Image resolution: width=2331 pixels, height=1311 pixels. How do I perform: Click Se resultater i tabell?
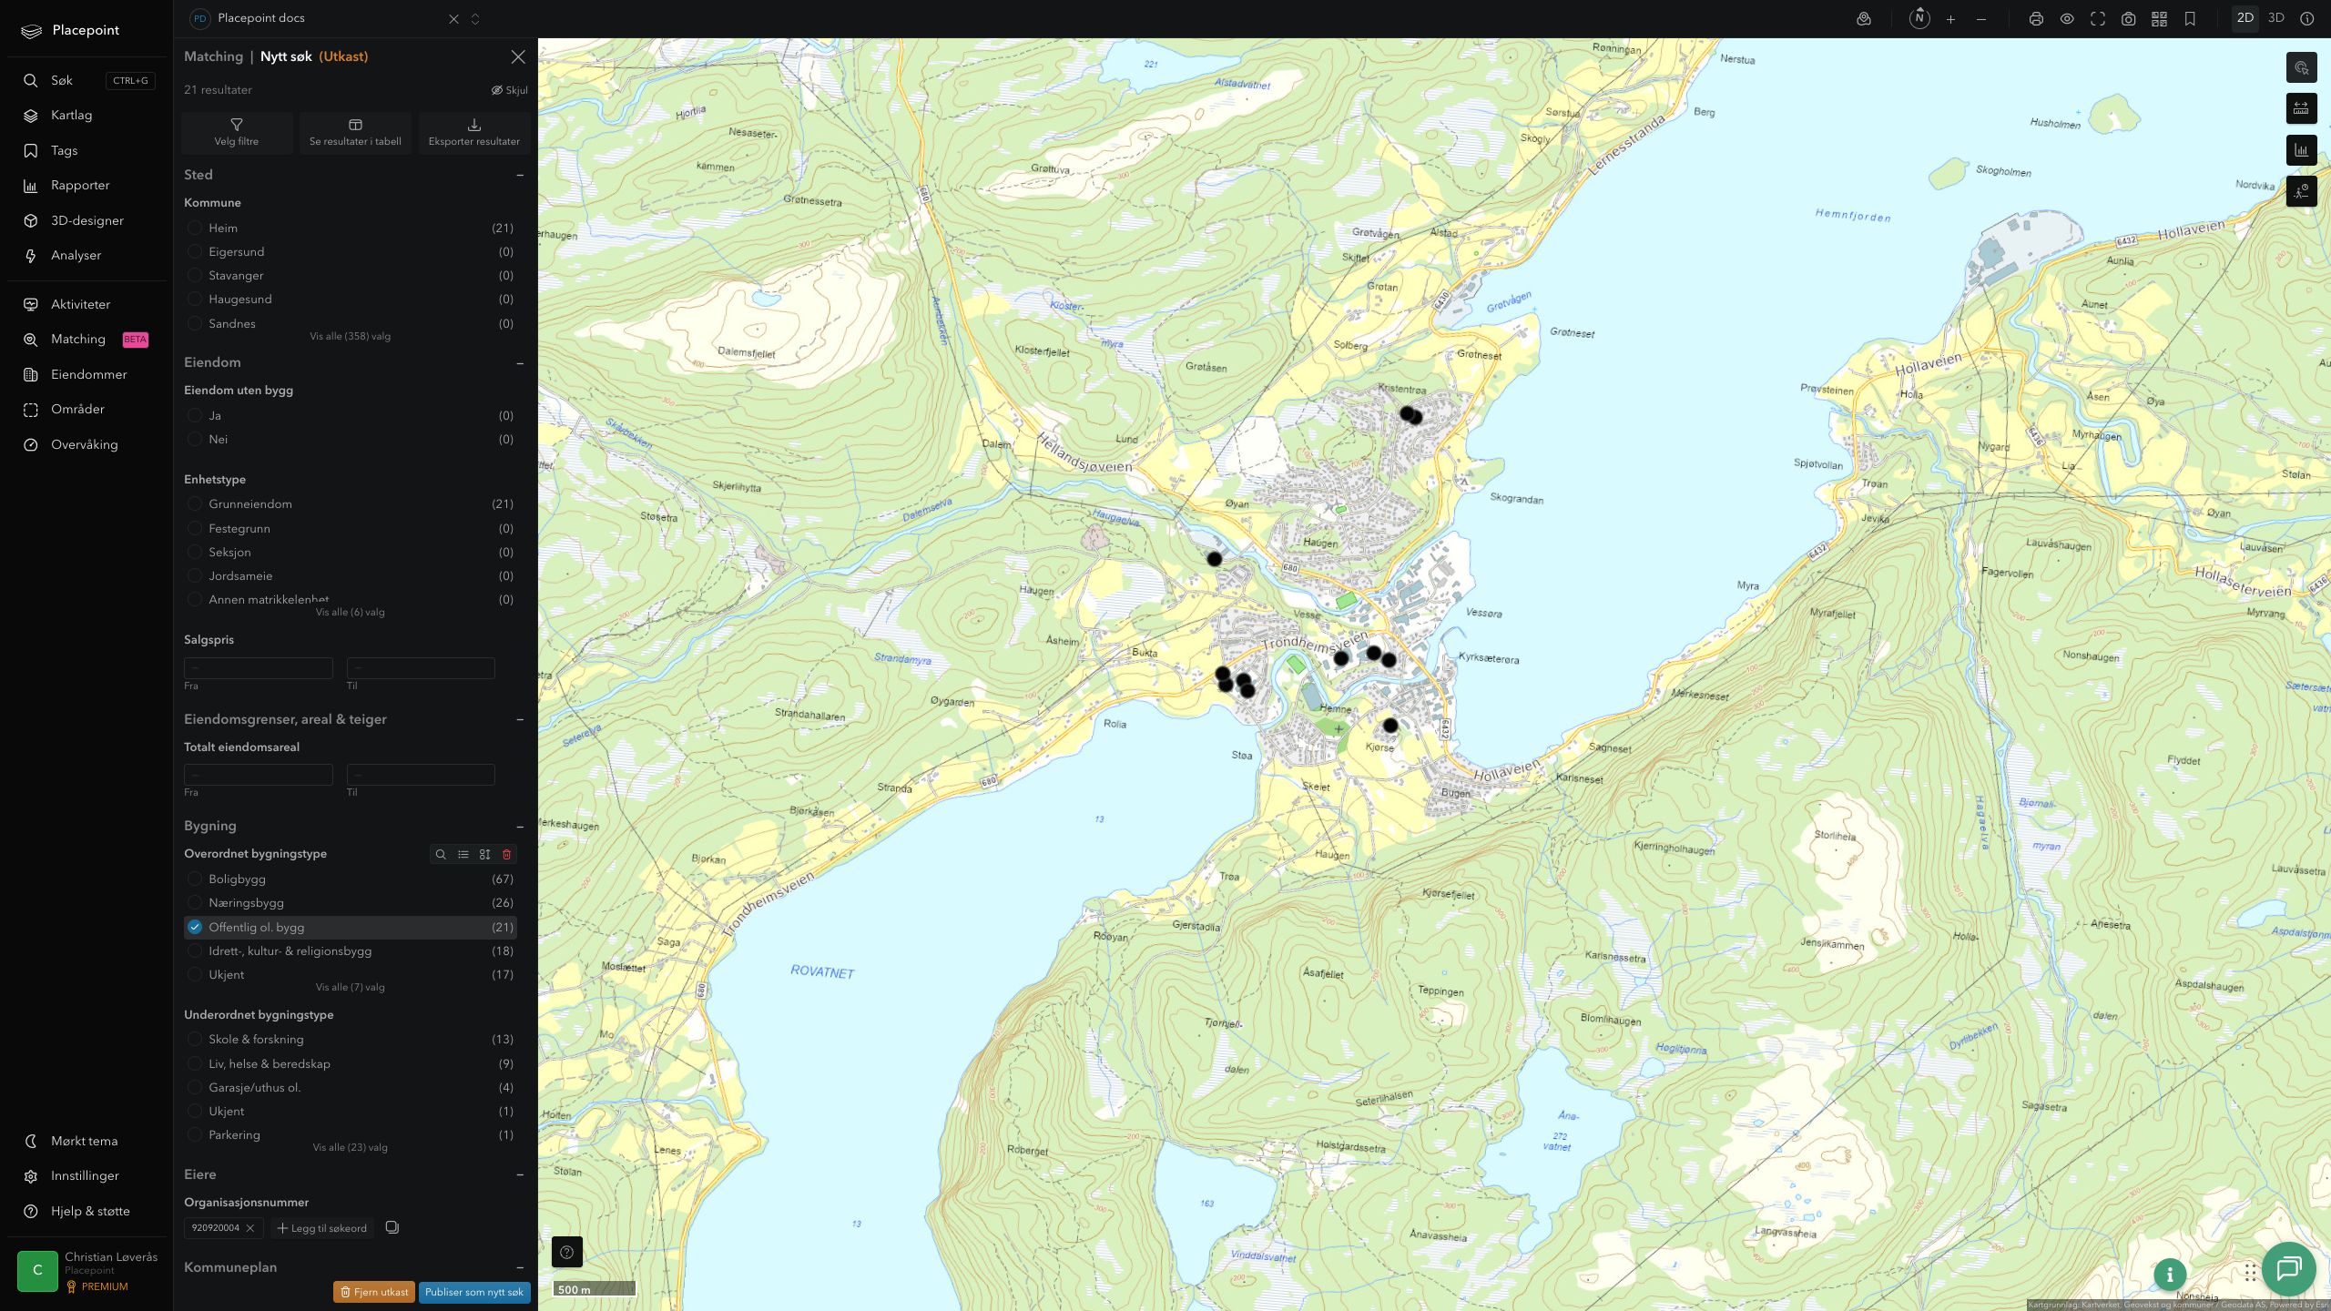(x=355, y=133)
